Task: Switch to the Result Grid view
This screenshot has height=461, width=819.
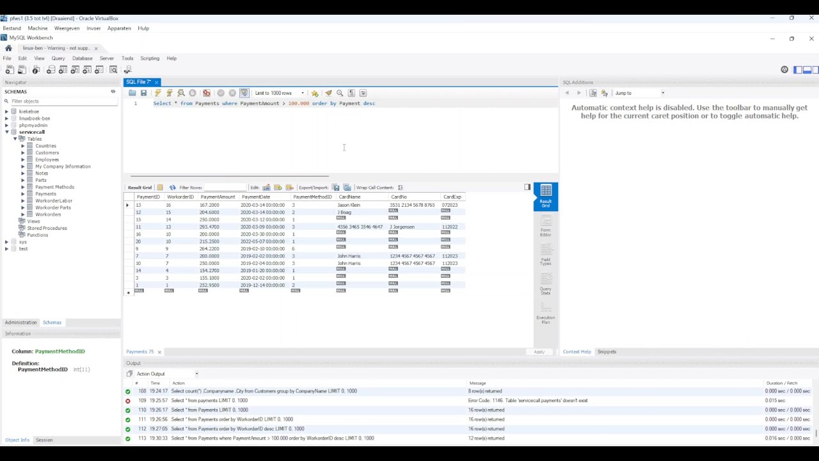Action: (x=546, y=196)
